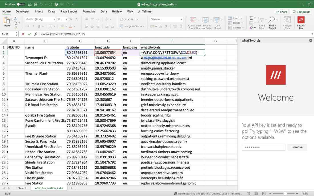Click the Print icon in title bar
The image size is (314, 196).
[x=62, y=4]
